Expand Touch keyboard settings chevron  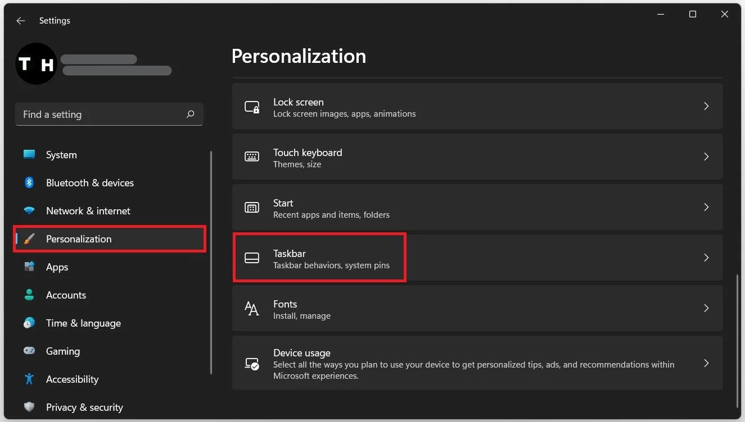[x=706, y=157]
